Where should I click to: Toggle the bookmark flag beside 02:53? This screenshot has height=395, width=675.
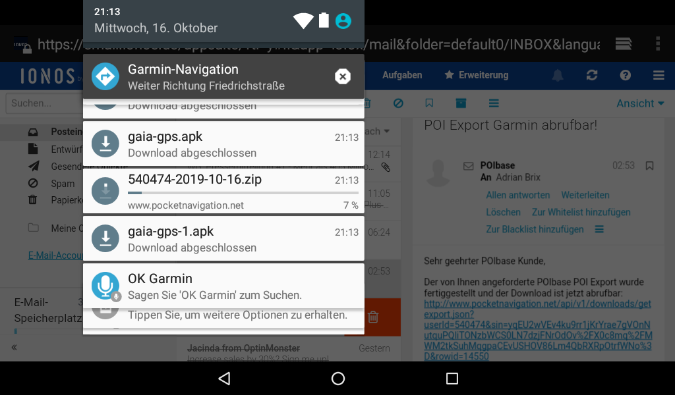pos(649,166)
